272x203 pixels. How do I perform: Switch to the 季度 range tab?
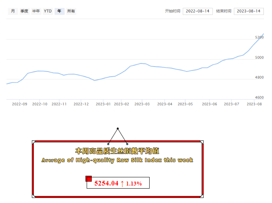pos(24,11)
